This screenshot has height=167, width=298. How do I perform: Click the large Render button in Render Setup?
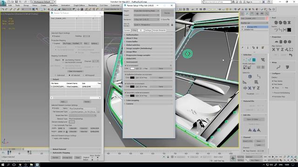point(167,13)
